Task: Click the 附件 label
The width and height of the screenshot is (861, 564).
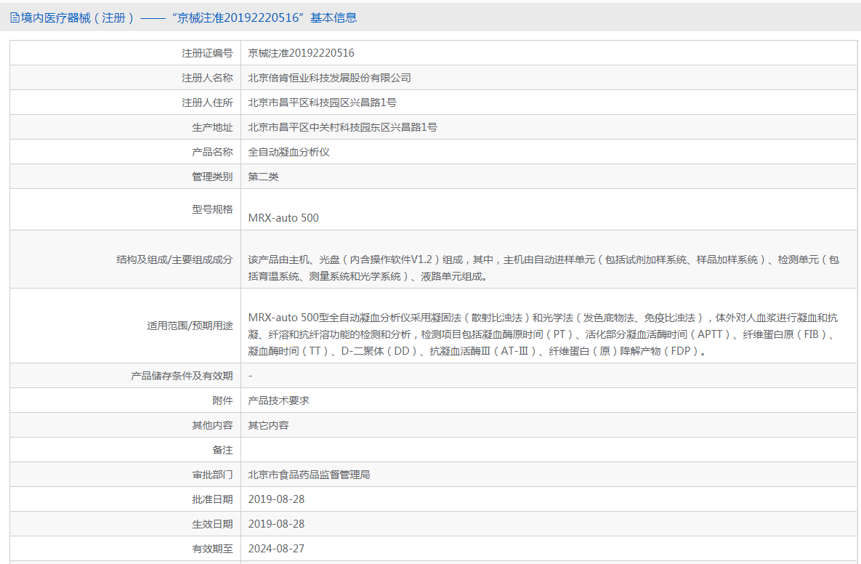Action: [x=222, y=400]
